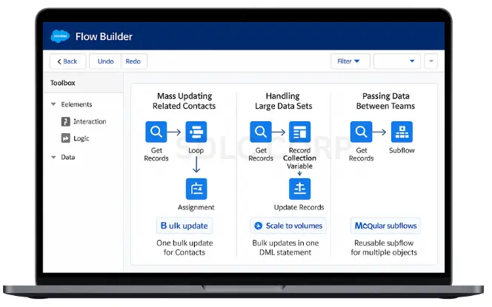492x307 pixels.
Task: Go Back from Flow Builder
Action: coord(67,61)
